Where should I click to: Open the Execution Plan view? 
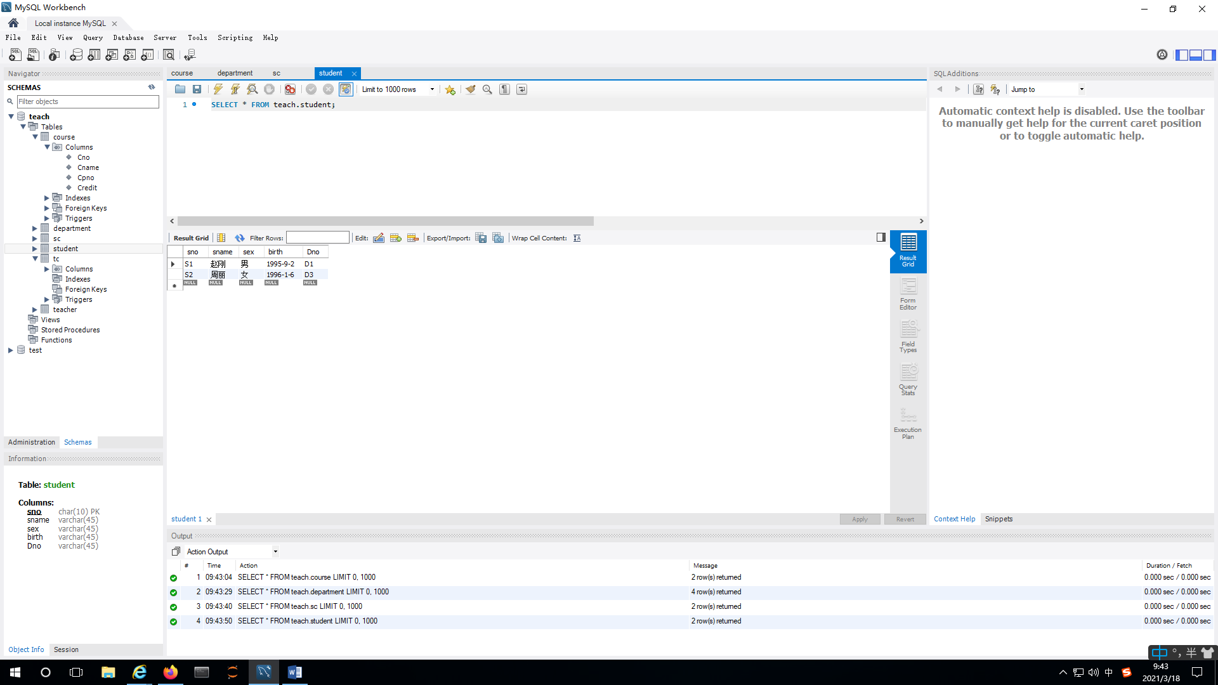(908, 423)
